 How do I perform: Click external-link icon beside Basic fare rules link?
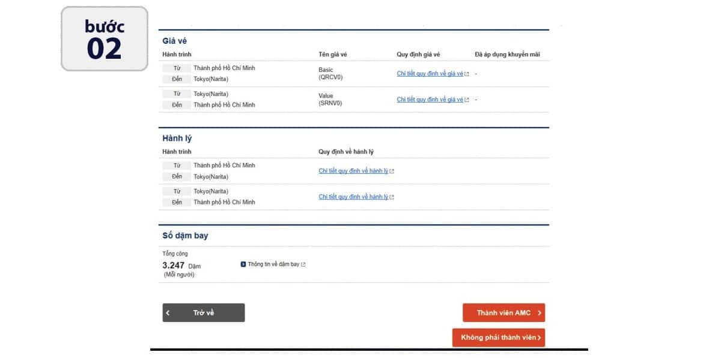point(467,74)
